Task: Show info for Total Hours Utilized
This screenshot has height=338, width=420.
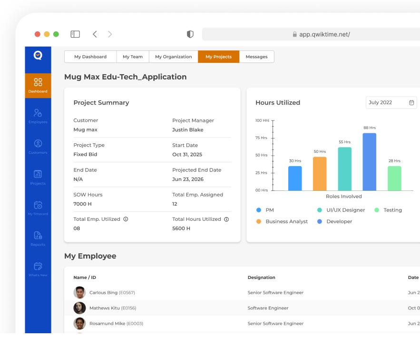Action: tap(226, 219)
